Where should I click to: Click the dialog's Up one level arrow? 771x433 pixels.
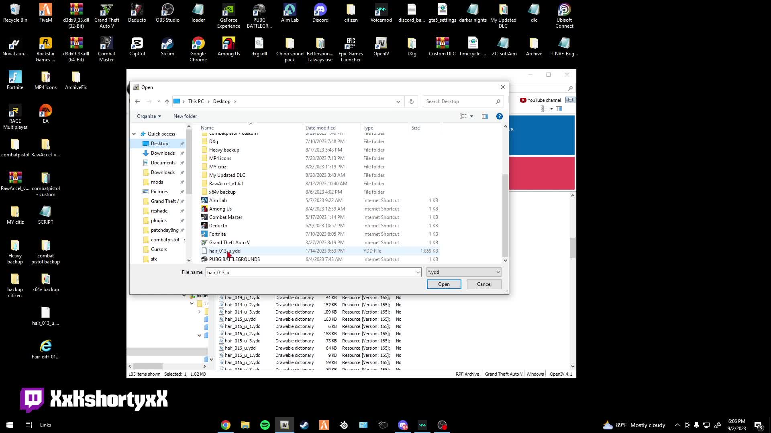coord(167,101)
